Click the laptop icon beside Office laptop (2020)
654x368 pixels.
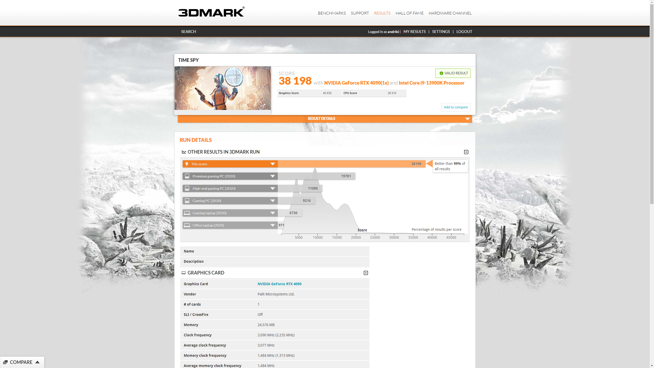[x=187, y=225]
